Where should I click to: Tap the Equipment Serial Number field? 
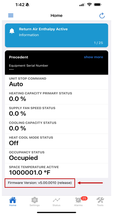pyautogui.click(x=29, y=67)
